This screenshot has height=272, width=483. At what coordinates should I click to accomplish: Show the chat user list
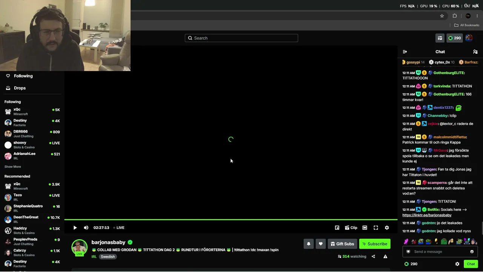475,52
